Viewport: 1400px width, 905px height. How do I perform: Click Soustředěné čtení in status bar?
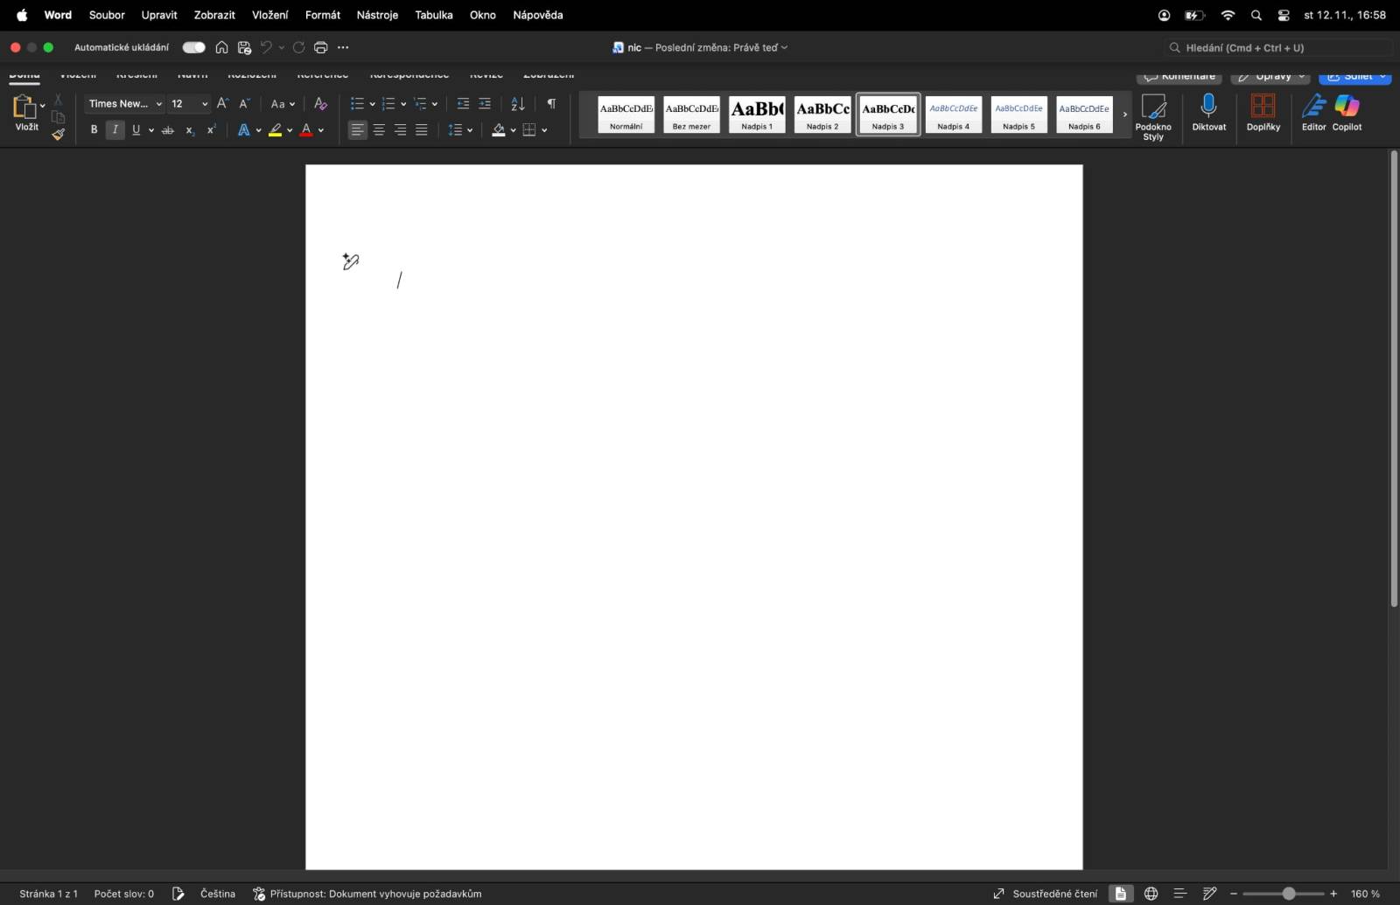coord(1046,894)
